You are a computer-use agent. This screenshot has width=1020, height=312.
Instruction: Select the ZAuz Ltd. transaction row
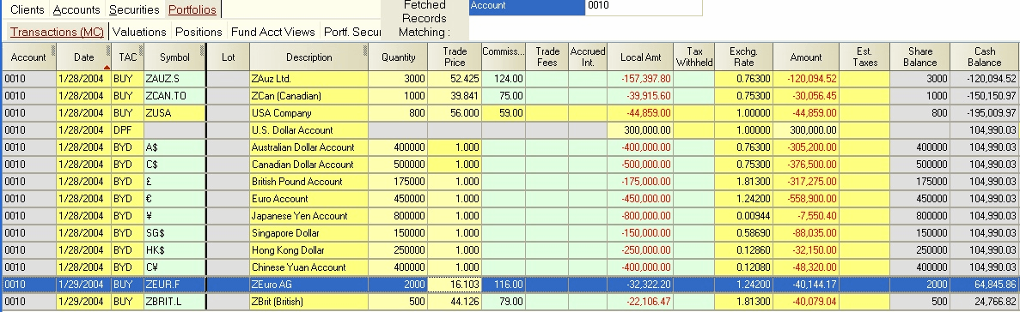point(510,79)
